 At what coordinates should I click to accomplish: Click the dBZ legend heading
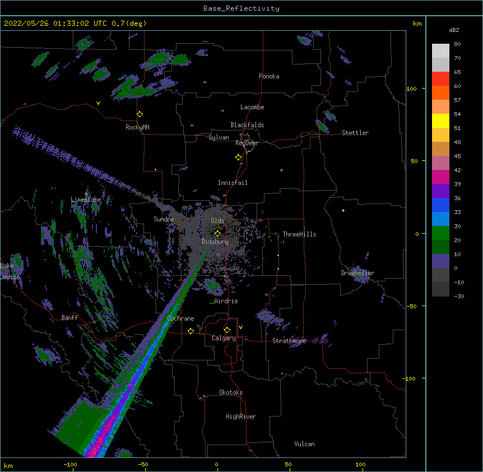454,30
